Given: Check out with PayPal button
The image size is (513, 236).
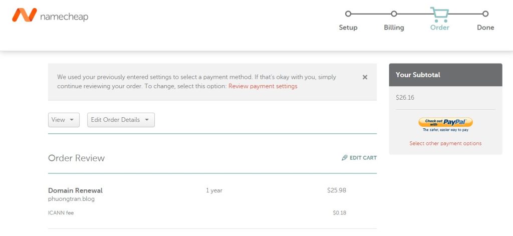Looking at the screenshot, I should click(x=445, y=122).
